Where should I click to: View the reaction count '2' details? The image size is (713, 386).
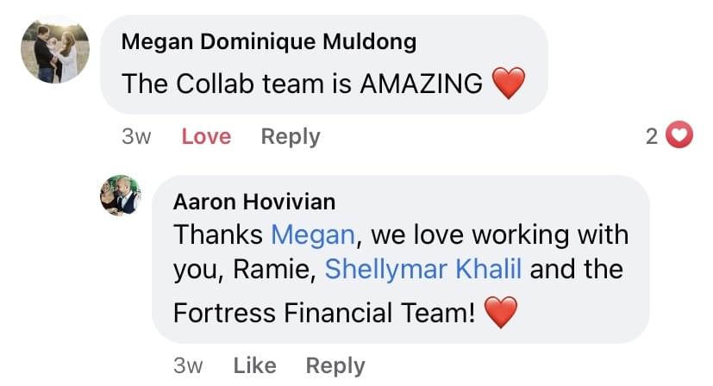click(x=652, y=136)
